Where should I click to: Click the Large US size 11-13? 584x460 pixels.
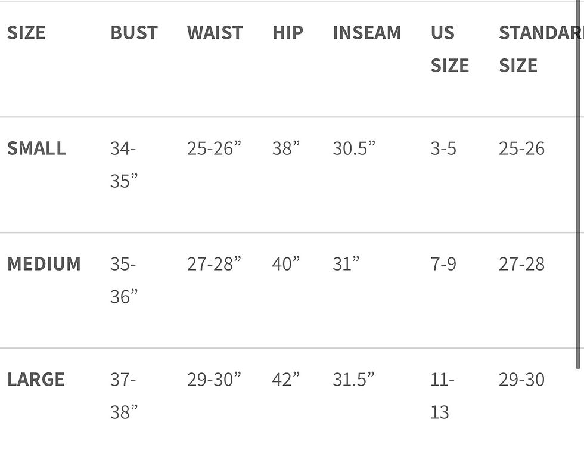[x=442, y=396]
